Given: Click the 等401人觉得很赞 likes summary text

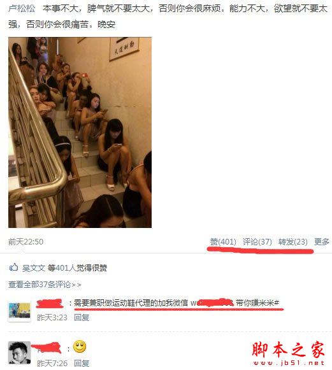Looking at the screenshot, I should pos(77,268).
